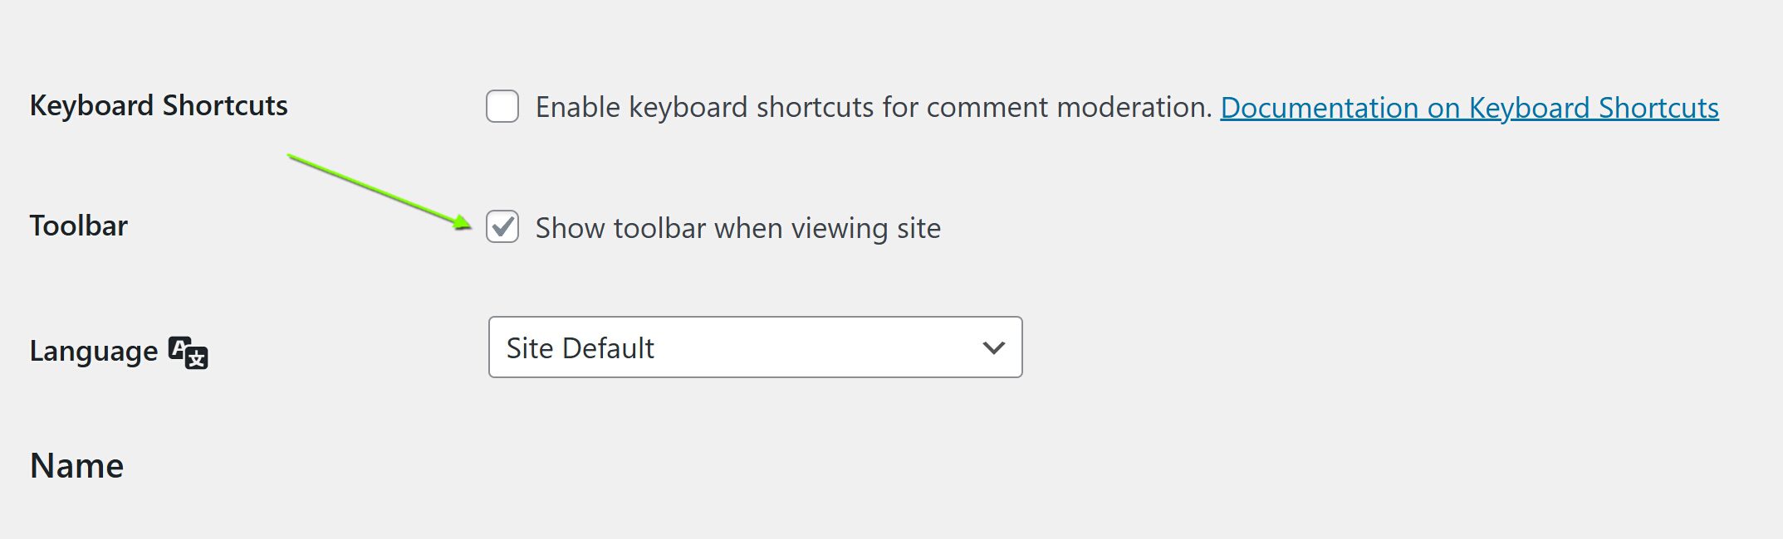Toggle via the 'Enable keyboard shortcuts' label text

[x=874, y=107]
